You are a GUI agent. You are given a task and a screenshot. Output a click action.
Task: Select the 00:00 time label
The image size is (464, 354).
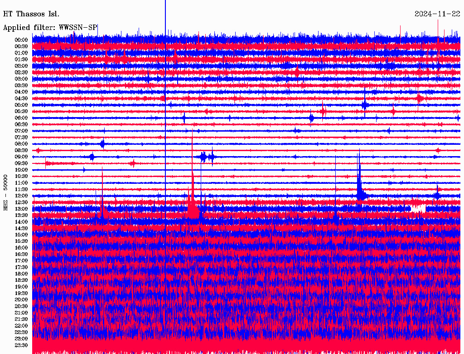pyautogui.click(x=21, y=40)
